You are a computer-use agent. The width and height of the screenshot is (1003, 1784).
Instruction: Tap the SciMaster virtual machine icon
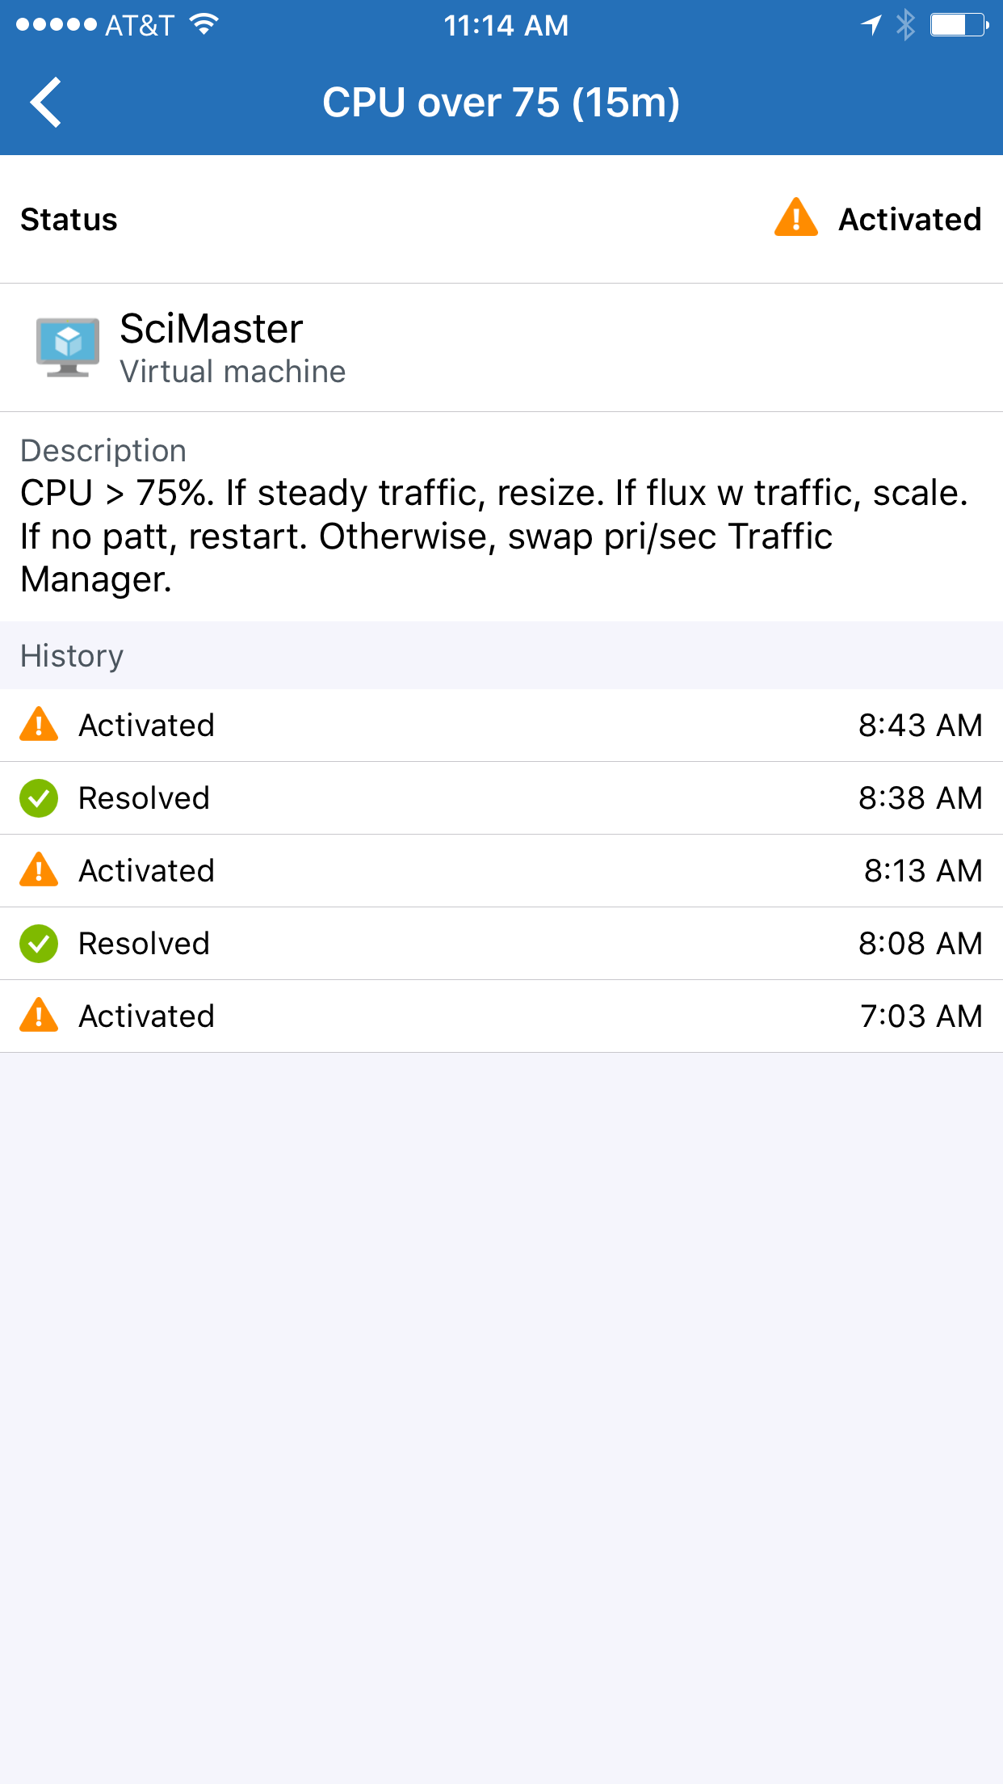(68, 347)
